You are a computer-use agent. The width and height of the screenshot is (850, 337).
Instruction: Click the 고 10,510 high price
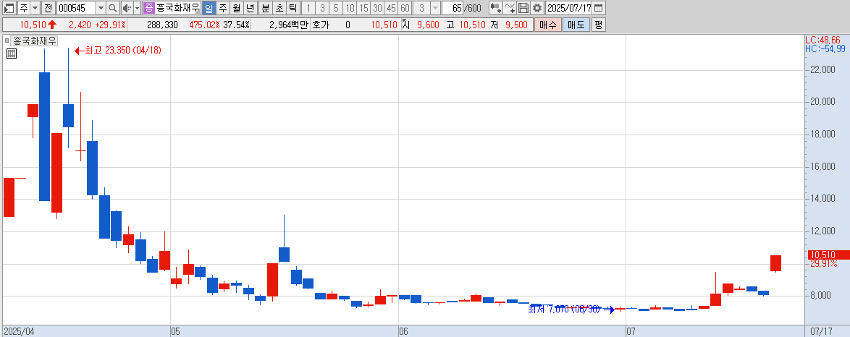click(466, 25)
